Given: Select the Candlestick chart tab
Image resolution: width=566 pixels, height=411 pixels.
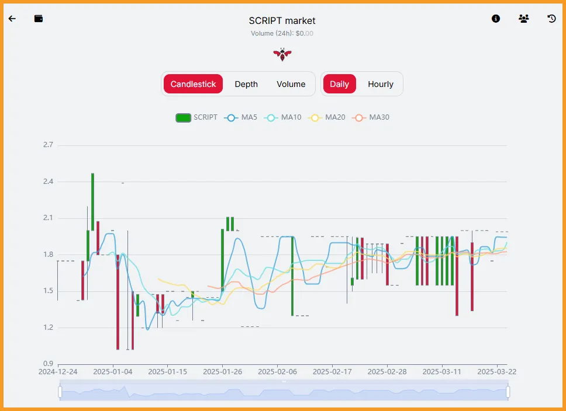Looking at the screenshot, I should 193,84.
